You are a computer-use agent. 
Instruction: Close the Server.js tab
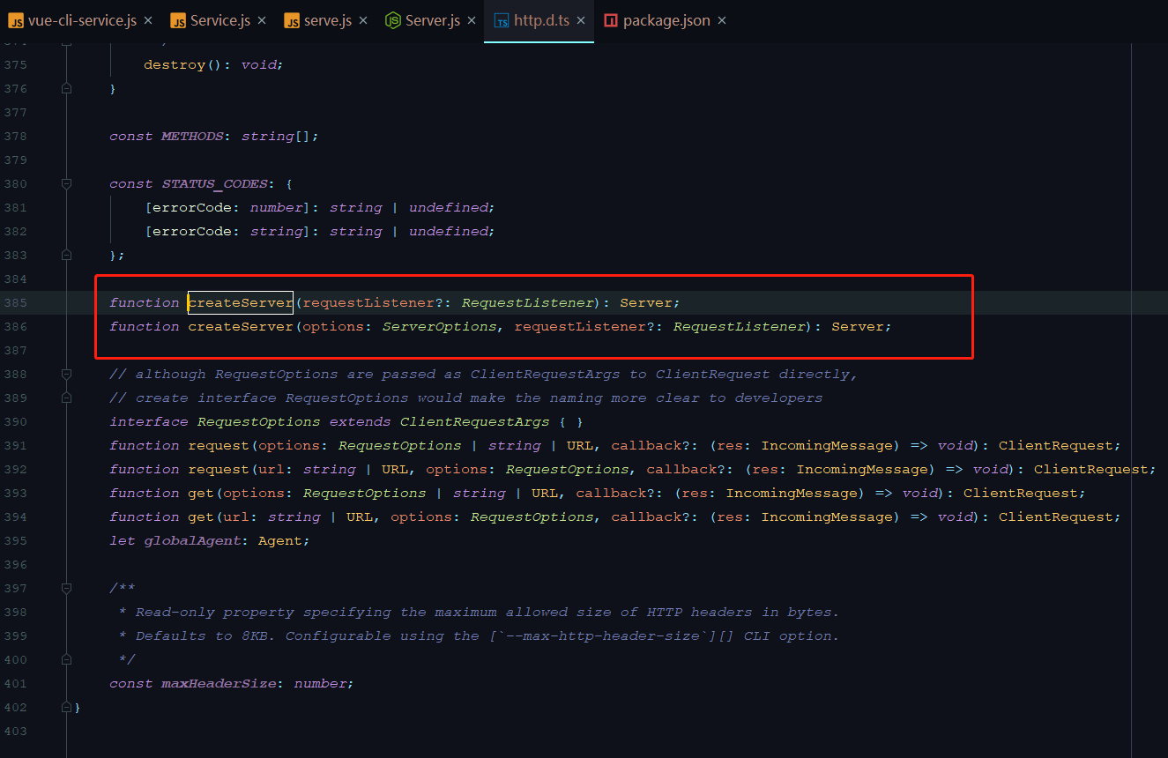[471, 19]
